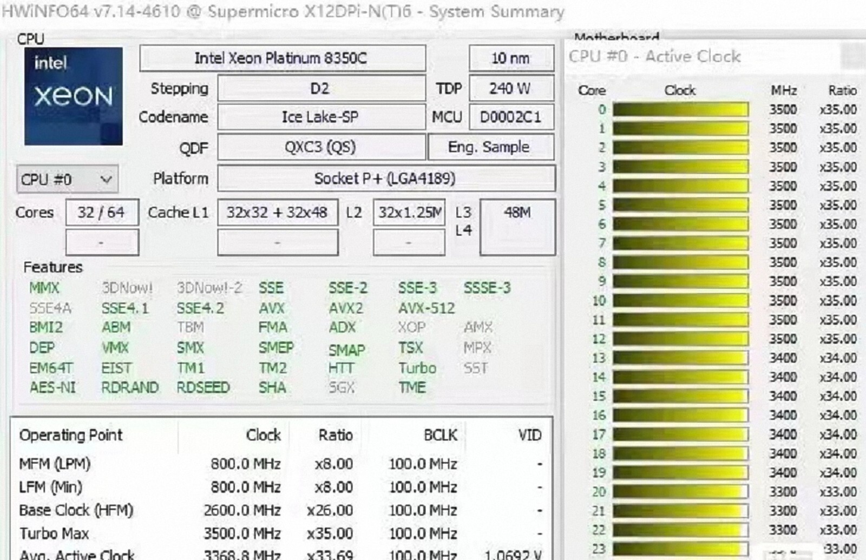Click the Core 20 clock bar

[681, 492]
